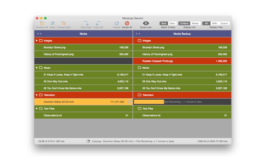Click the Choose Right folder icon
Viewport: 265px width, 165px height.
coord(64,23)
